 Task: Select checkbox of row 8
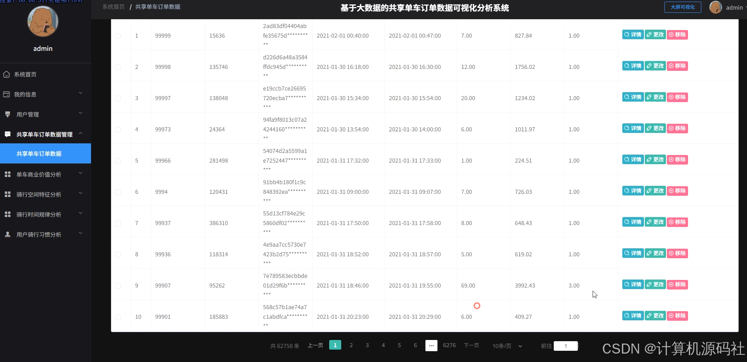[x=118, y=255]
